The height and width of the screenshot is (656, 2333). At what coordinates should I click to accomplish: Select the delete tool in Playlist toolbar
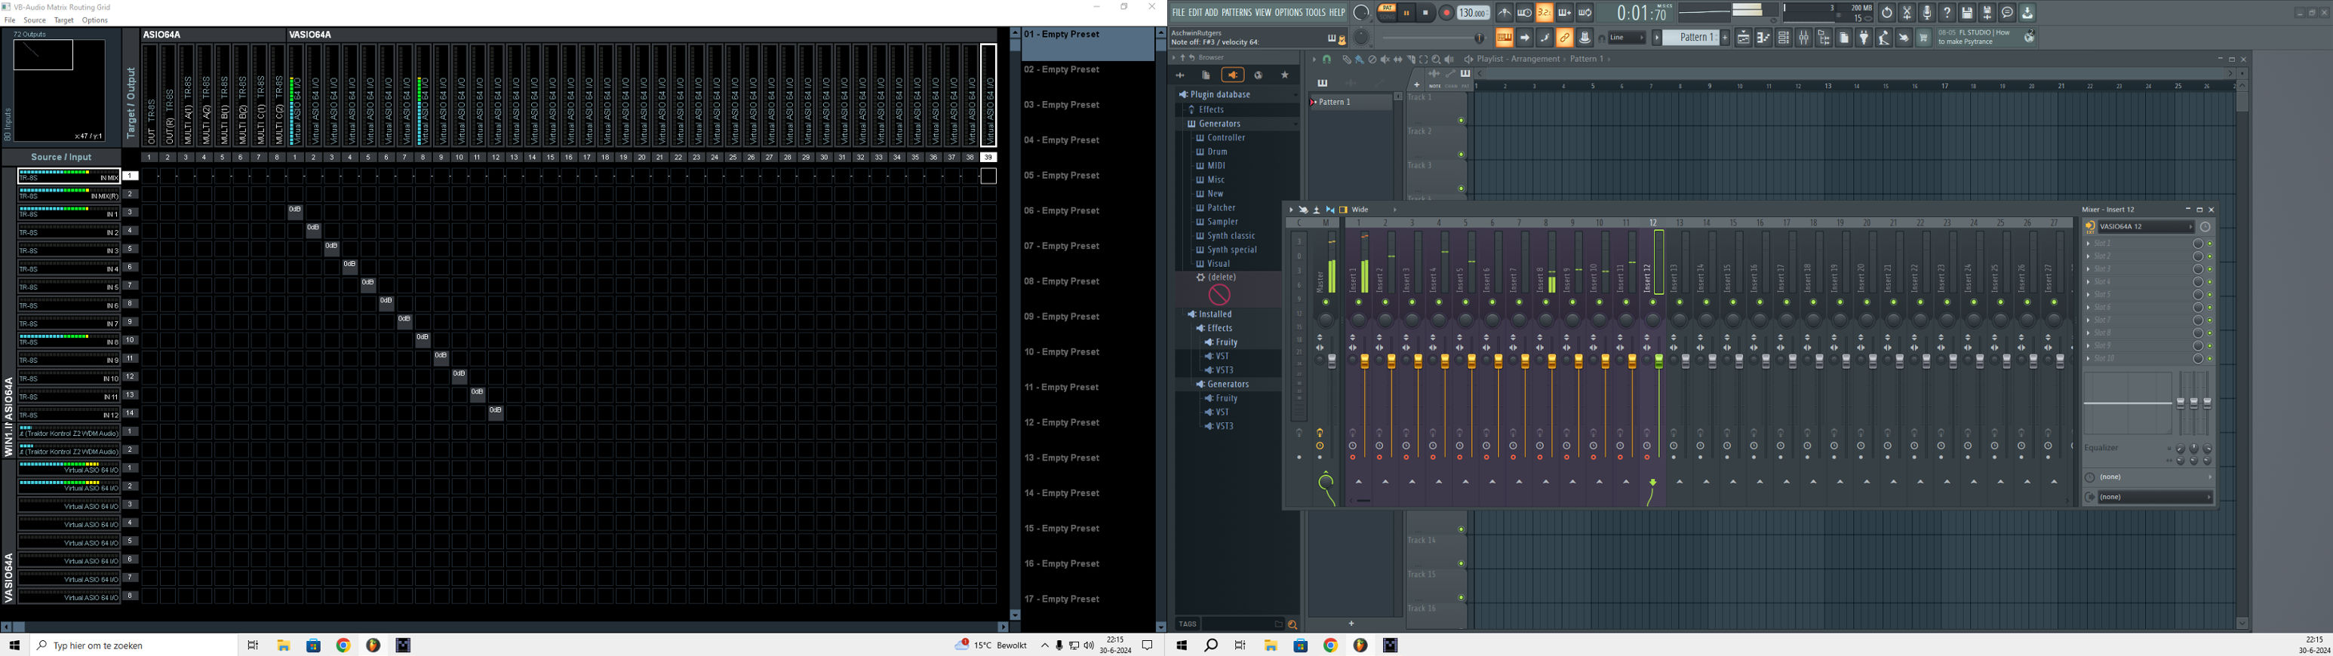click(1372, 60)
